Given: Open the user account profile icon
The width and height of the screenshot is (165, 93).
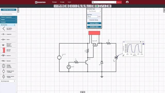Looking at the screenshot, I should (x=127, y=2).
